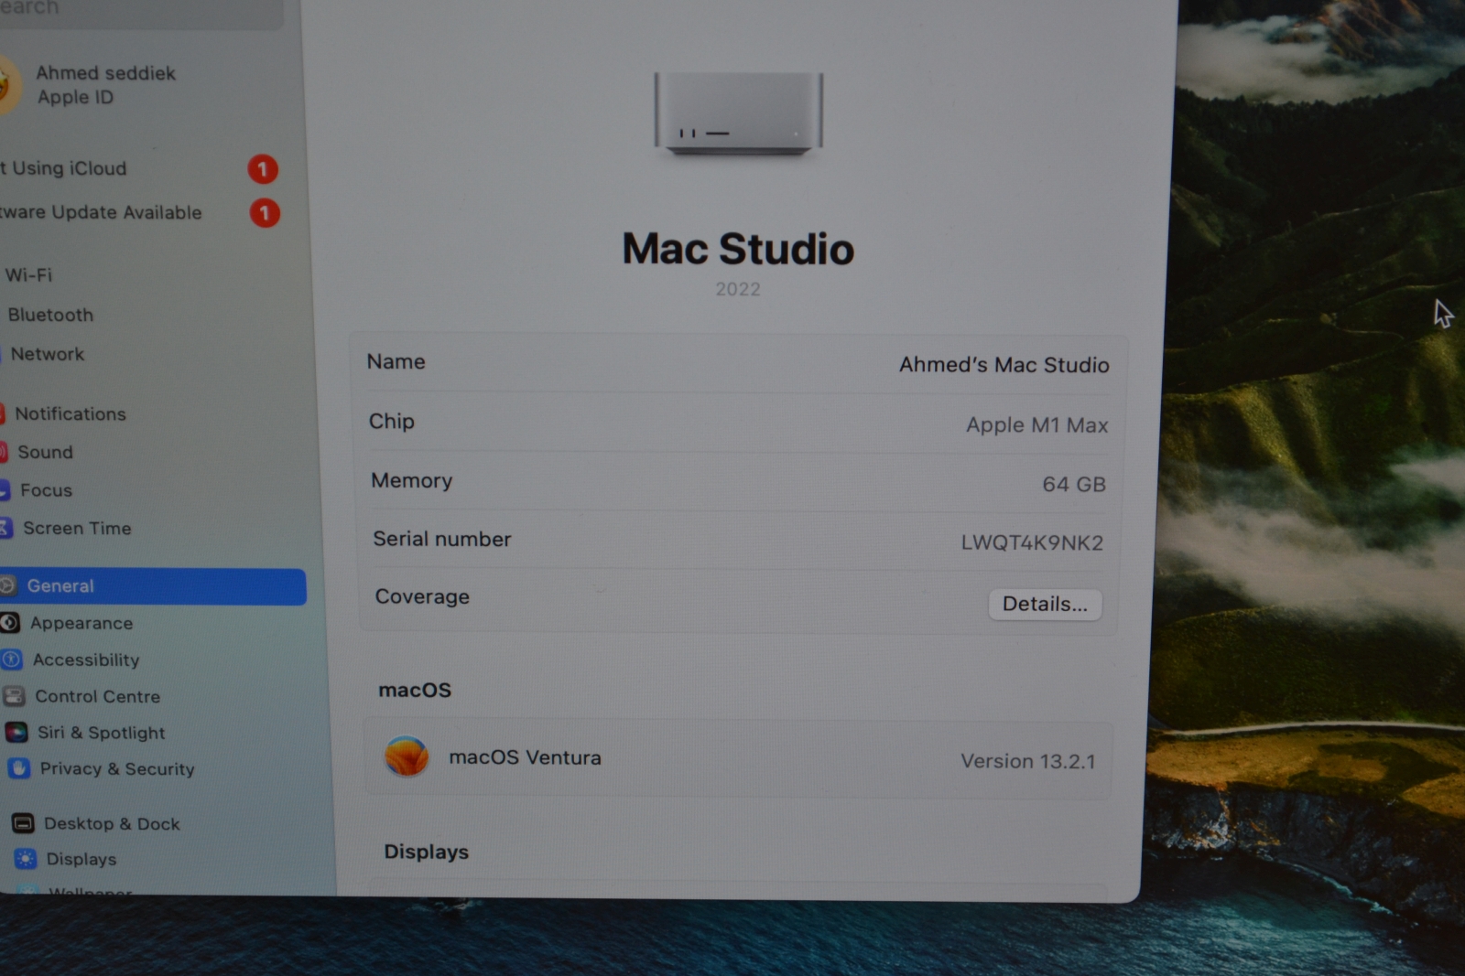Click the Accessibility icon in sidebar
Screen dimensions: 1465x976
12,660
